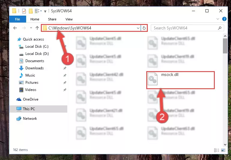Click the pin icon next to Videos
This screenshot has height=160, width=231.
pos(65,90)
